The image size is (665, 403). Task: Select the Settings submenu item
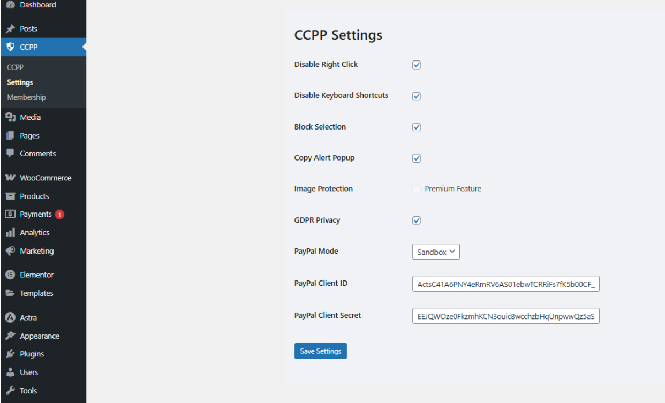(x=20, y=82)
